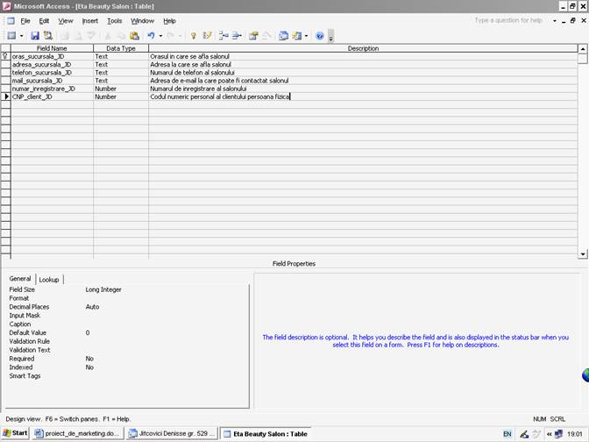Select row selector of CNP_client_JD
Screen dimensions: 589x442
pyautogui.click(x=5, y=96)
